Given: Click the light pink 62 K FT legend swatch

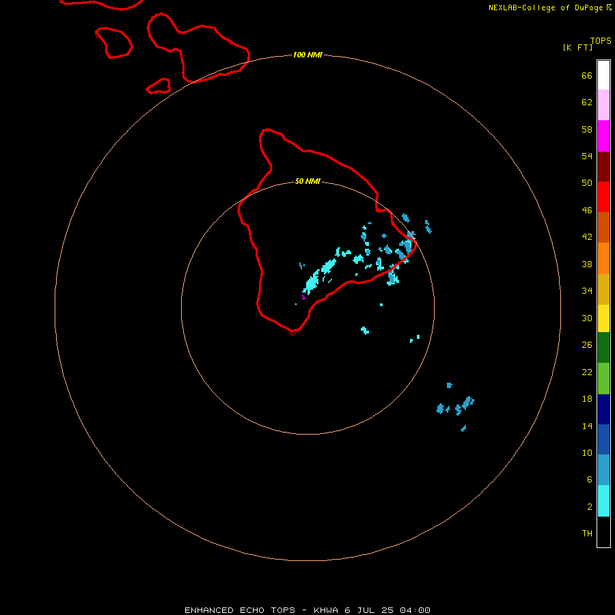Looking at the screenshot, I should pyautogui.click(x=603, y=105).
